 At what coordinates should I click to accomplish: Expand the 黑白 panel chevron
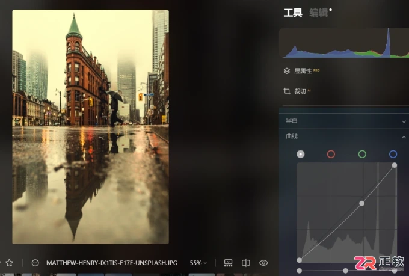(404, 121)
